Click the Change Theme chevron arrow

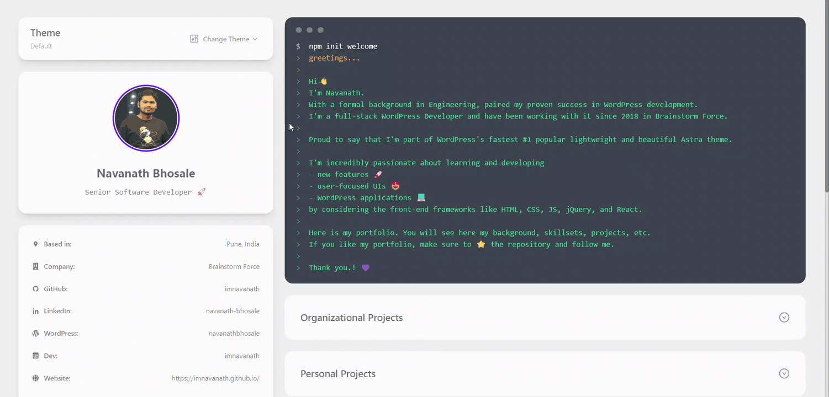point(255,39)
